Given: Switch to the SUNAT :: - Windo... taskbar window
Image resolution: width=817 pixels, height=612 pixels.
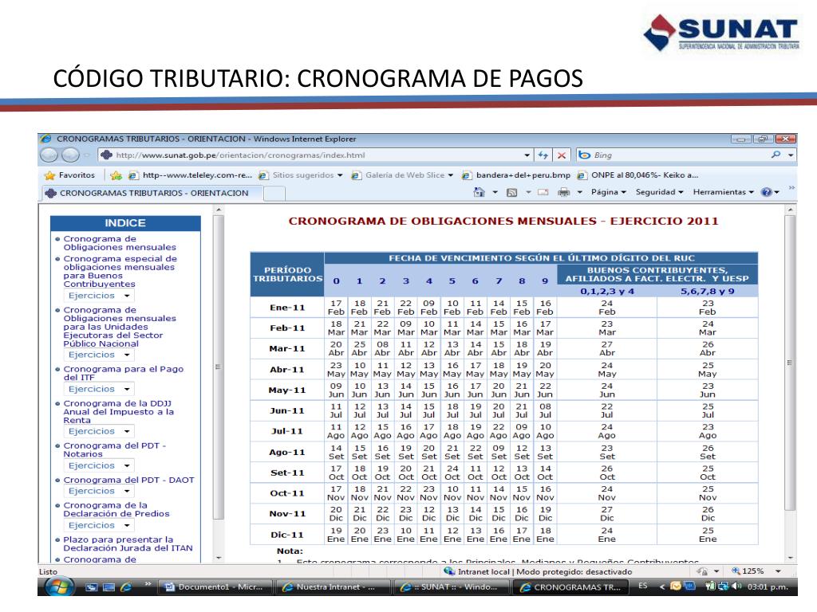Looking at the screenshot, I should 450,587.
